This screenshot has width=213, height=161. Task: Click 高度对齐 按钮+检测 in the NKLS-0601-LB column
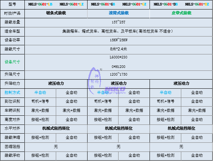tap(40, 119)
